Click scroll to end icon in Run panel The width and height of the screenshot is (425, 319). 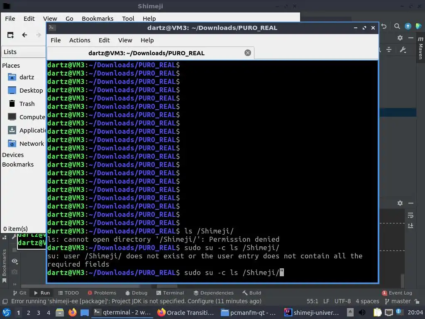pyautogui.click(x=410, y=226)
